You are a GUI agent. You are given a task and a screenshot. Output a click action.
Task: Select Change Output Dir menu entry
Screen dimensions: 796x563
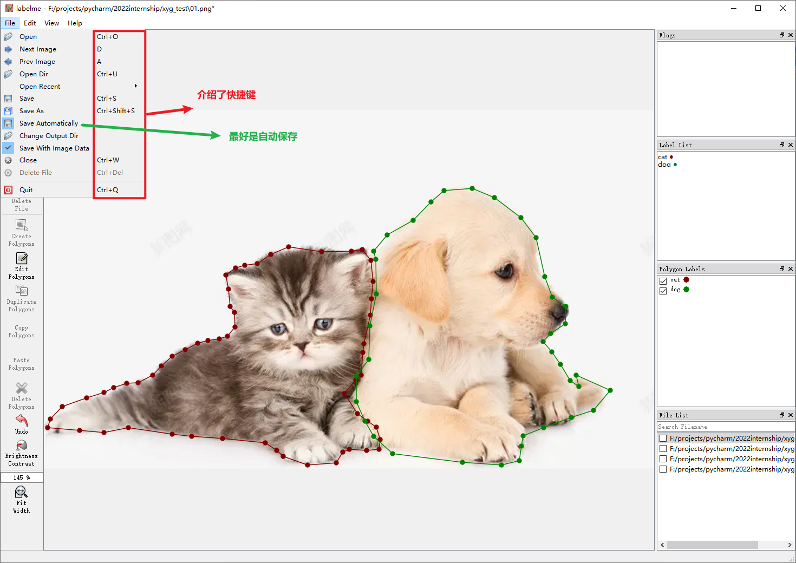click(x=49, y=136)
